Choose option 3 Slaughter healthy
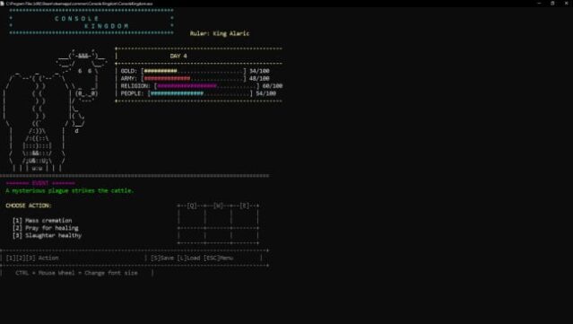The height and width of the screenshot is (324, 573). click(x=48, y=235)
